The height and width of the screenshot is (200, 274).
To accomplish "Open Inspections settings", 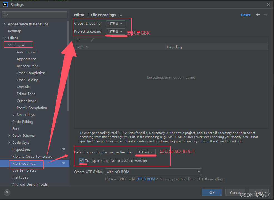I will [21, 149].
